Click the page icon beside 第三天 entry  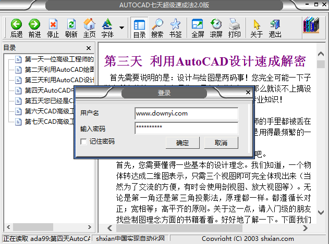click(x=18, y=80)
